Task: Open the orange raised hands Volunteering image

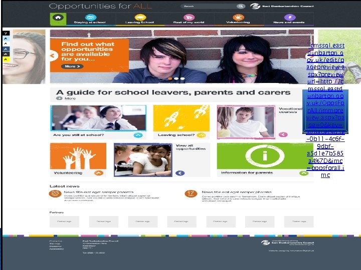Action: [78, 156]
